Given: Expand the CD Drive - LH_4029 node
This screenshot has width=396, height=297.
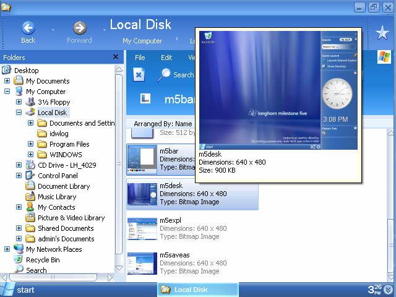Looking at the screenshot, I should (x=19, y=165).
